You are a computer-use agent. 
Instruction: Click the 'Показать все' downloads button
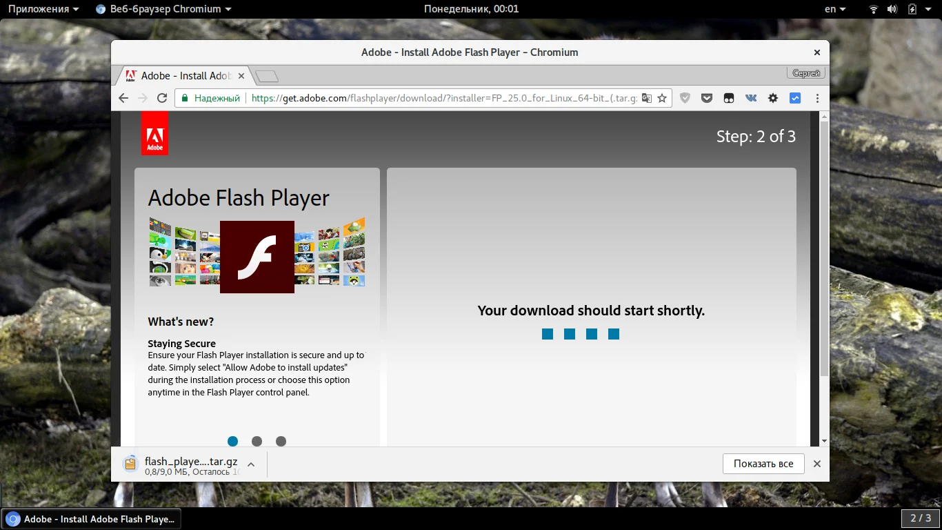[763, 464]
